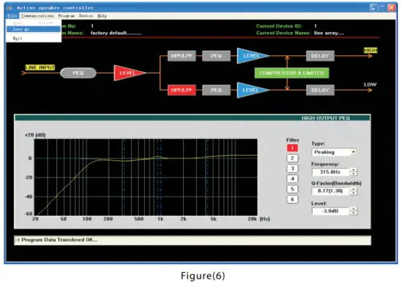Open the input PEQ rounded block
The image size is (401, 283).
pos(78,73)
